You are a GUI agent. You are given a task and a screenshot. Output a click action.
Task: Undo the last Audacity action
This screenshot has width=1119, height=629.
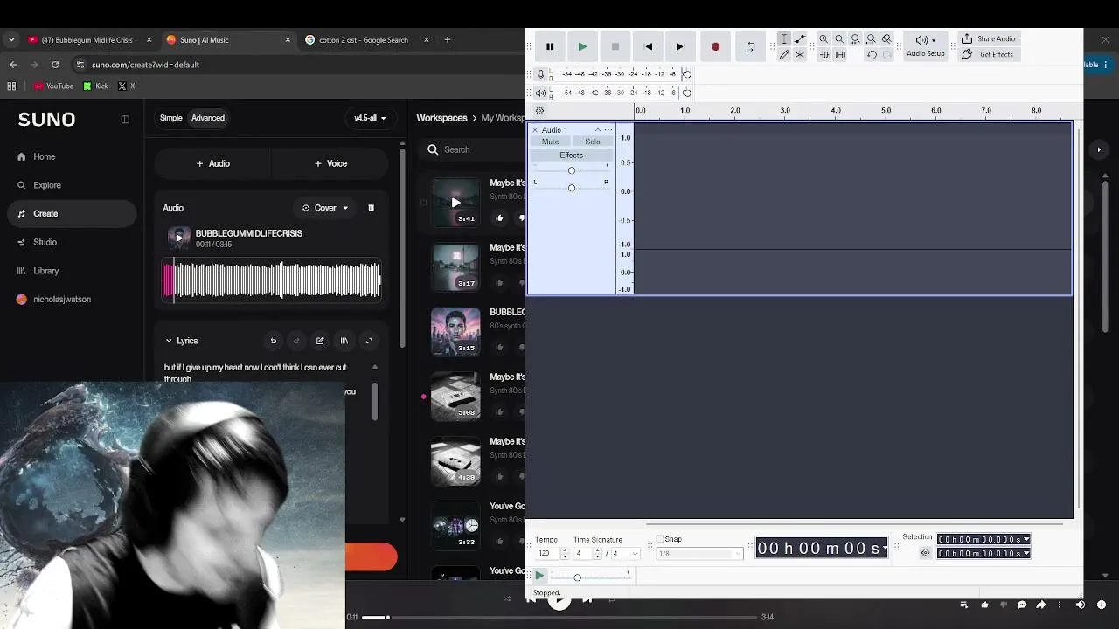pyautogui.click(x=872, y=55)
